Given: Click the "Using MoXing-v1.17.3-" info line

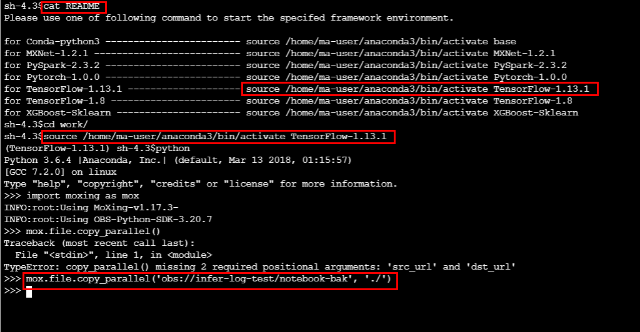Looking at the screenshot, I should 91,208.
